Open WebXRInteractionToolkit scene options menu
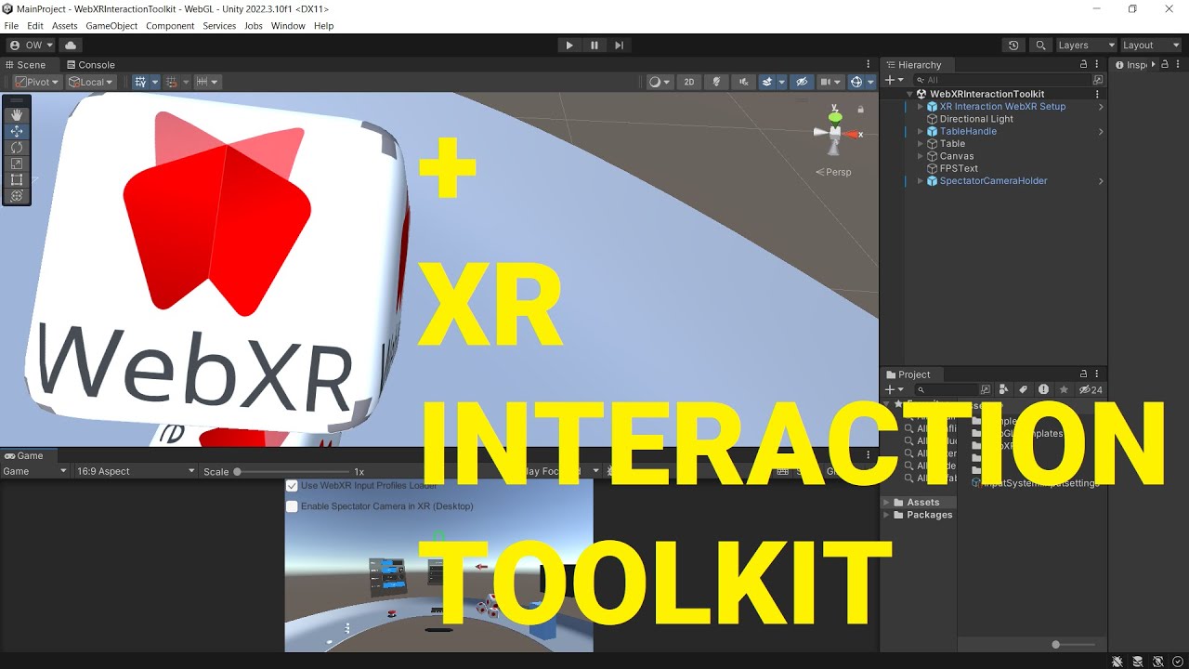Viewport: 1189px width, 669px height. (1097, 94)
